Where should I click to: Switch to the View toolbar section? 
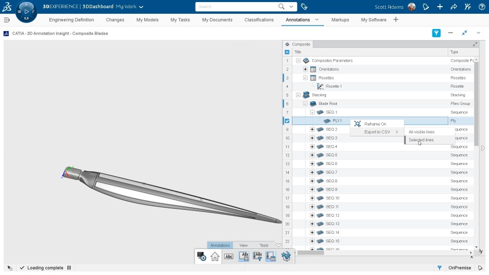(243, 245)
